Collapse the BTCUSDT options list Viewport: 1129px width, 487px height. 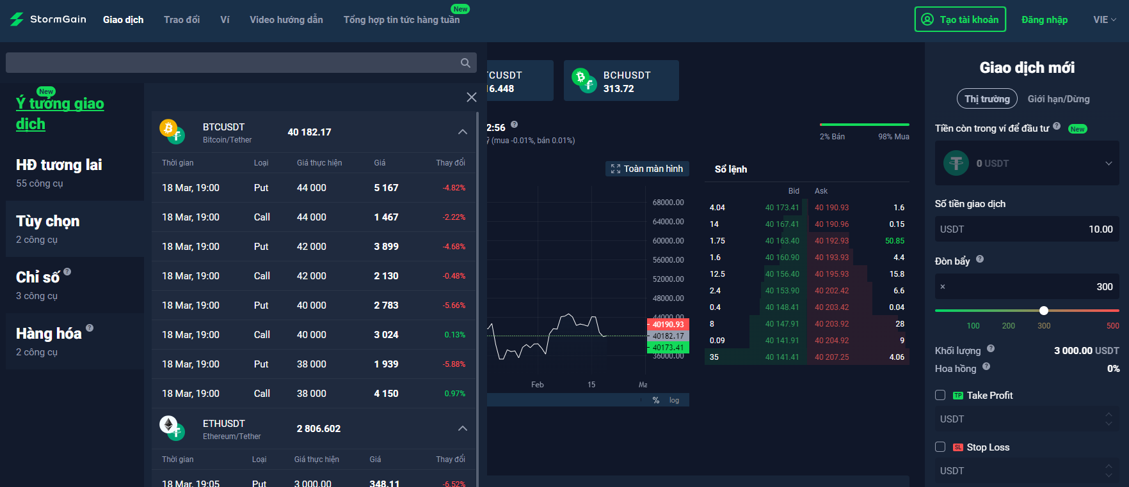tap(463, 132)
